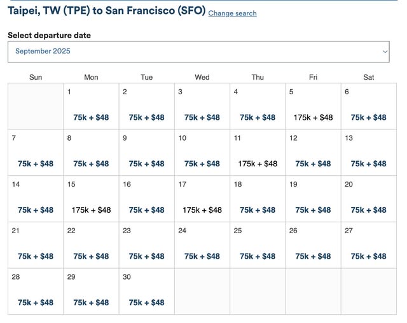Select Saturday September 27 fare
Screen dimensions: 407x323
point(368,256)
